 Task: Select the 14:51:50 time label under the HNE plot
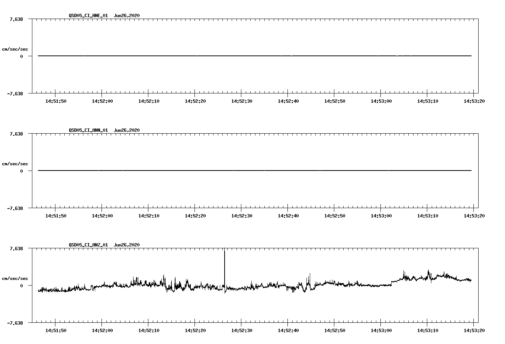[x=56, y=101]
